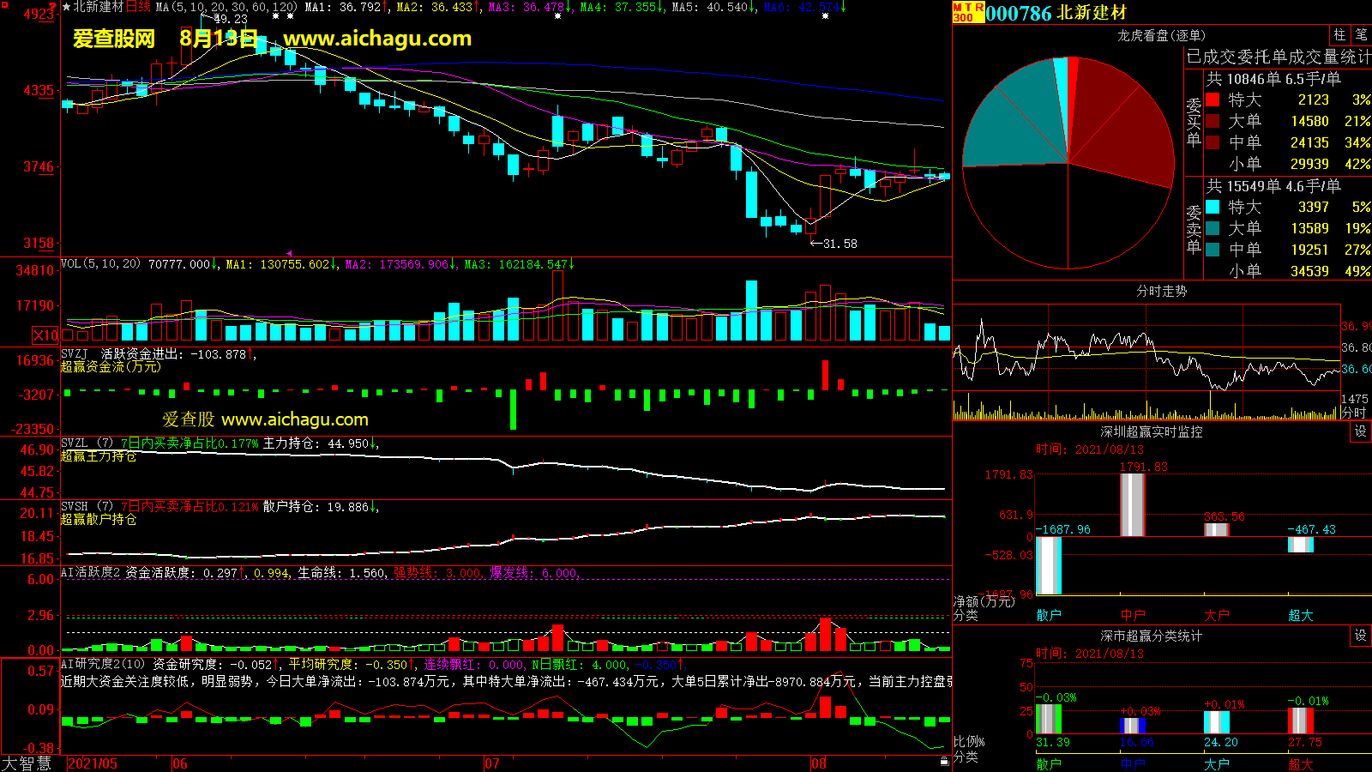Image resolution: width=1372 pixels, height=772 pixels.
Task: Click the MTR 300 yellow badge
Action: [968, 12]
